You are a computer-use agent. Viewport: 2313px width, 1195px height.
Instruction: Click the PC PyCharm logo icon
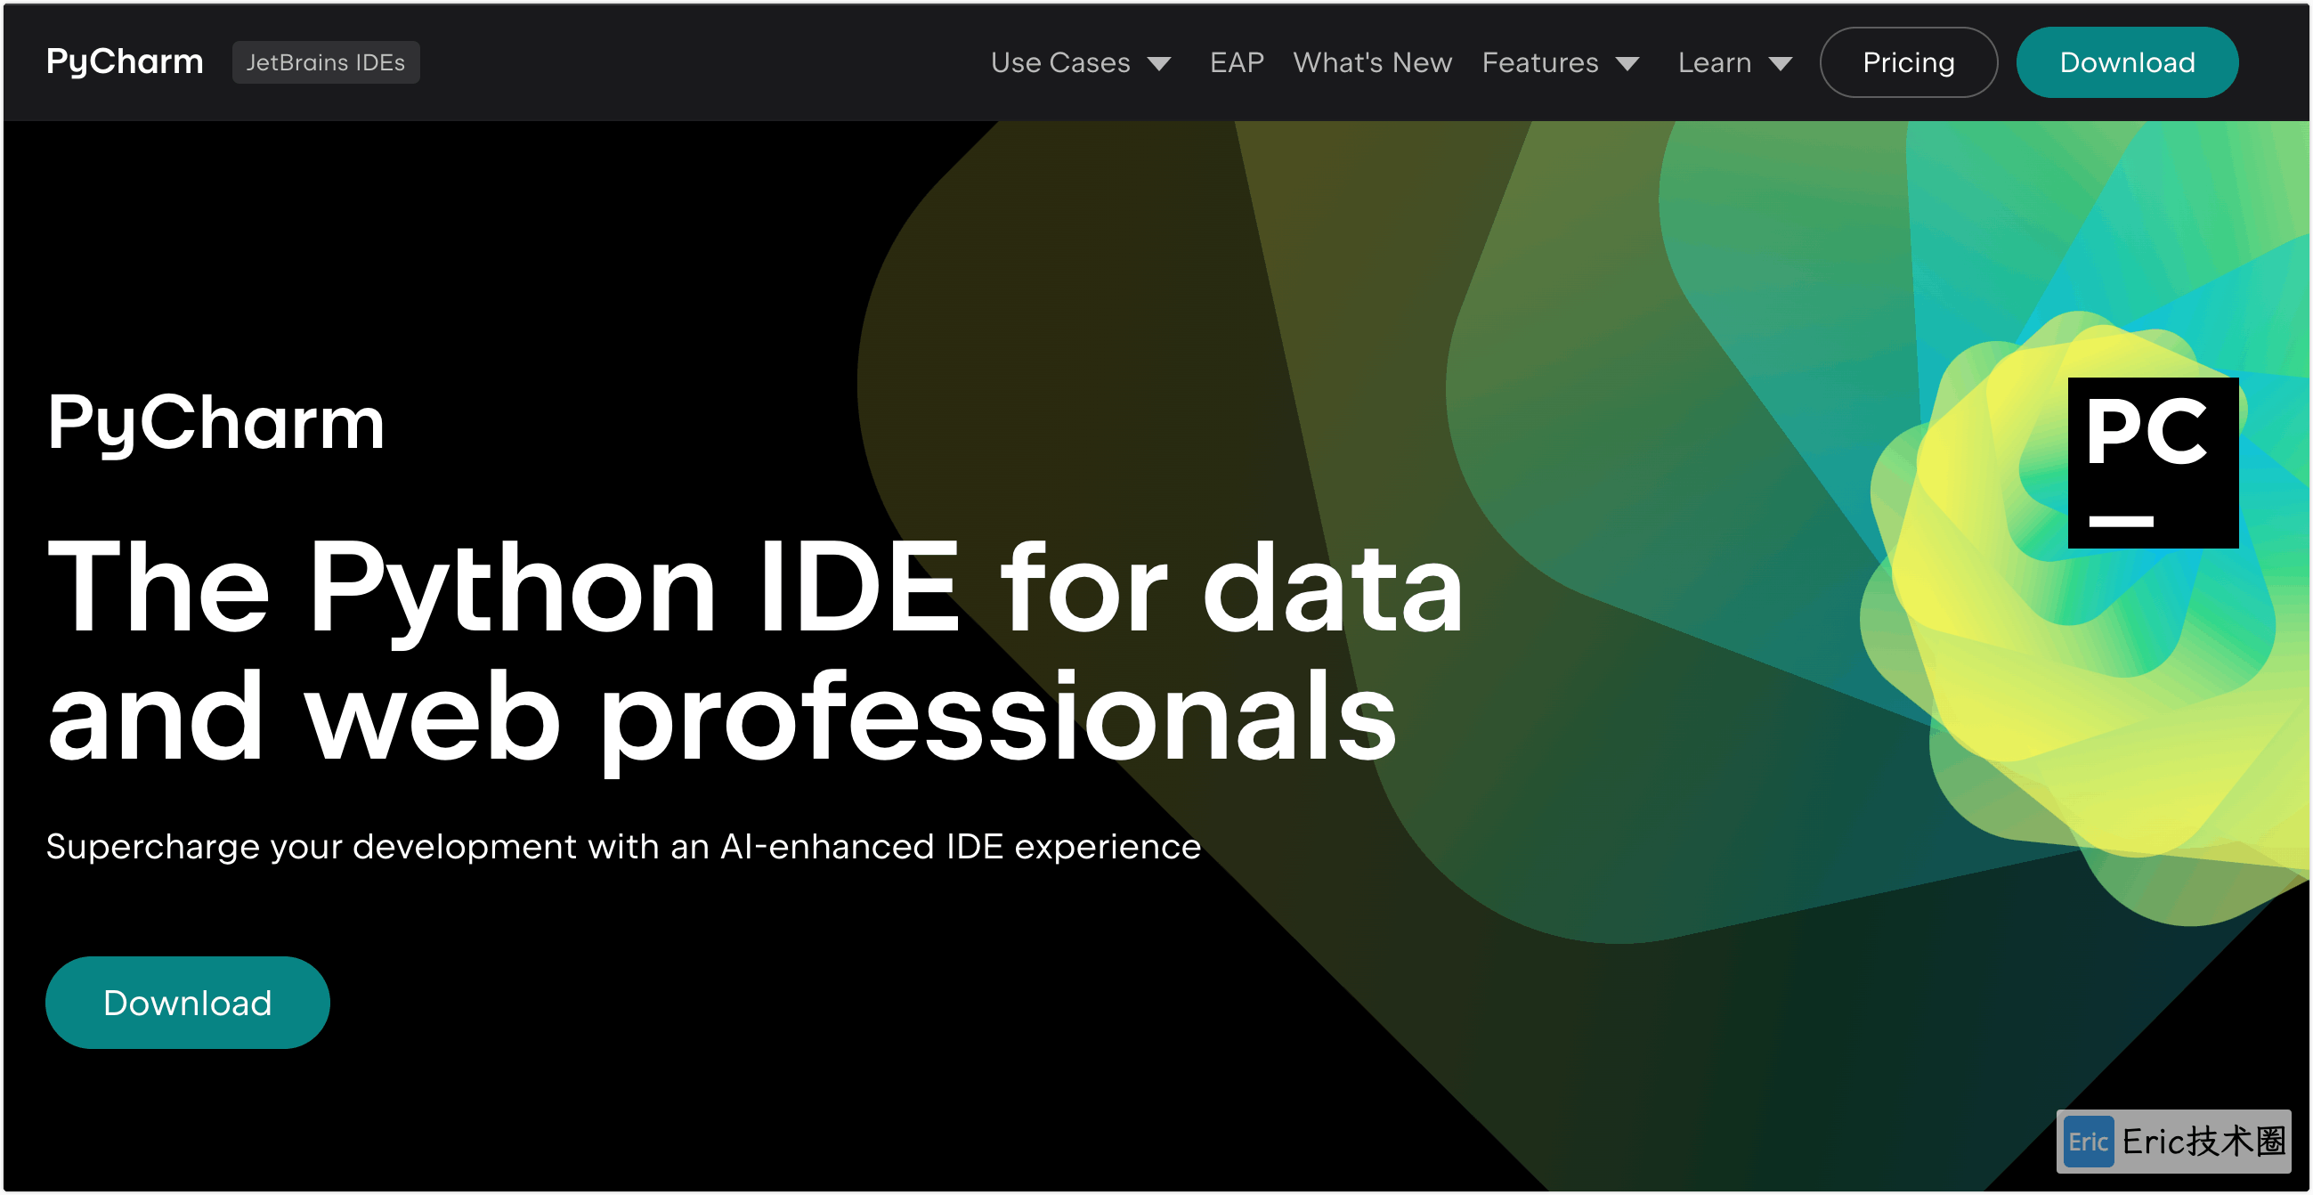tap(2152, 462)
